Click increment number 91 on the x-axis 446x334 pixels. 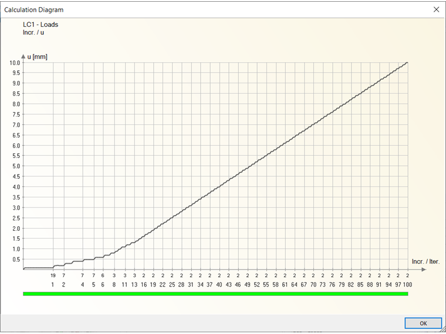(x=379, y=285)
